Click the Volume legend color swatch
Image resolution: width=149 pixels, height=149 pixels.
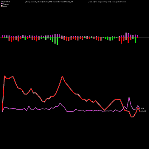coord(2,4)
